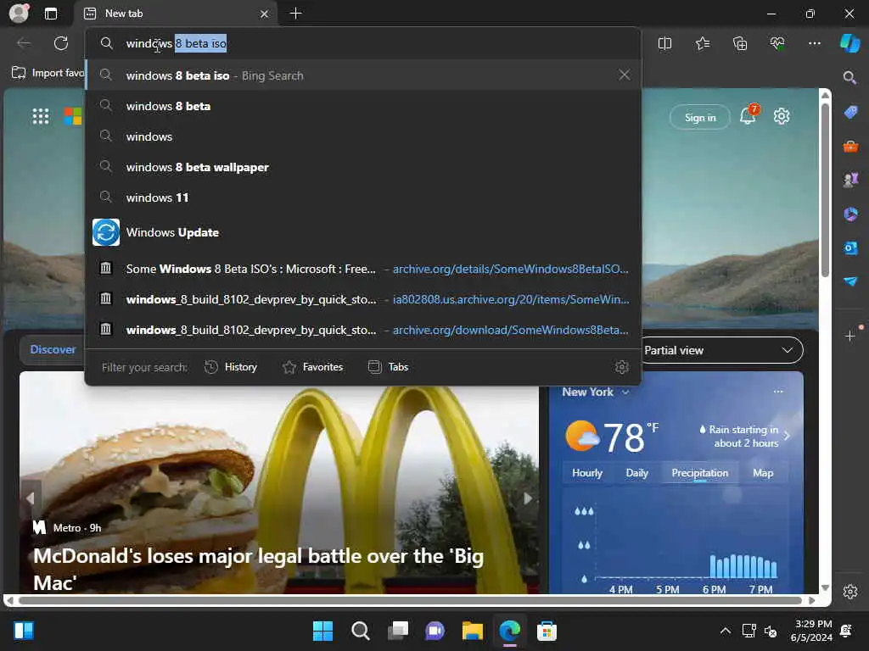
Task: Open the taskbar clock and date
Action: [x=811, y=631]
